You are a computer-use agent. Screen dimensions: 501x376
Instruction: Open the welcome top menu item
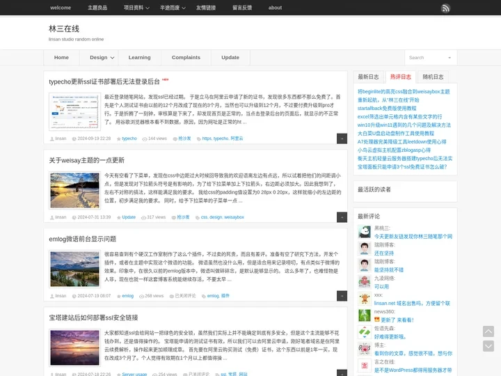pos(61,8)
